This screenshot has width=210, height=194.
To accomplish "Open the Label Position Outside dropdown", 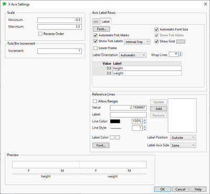I will tap(183, 138).
